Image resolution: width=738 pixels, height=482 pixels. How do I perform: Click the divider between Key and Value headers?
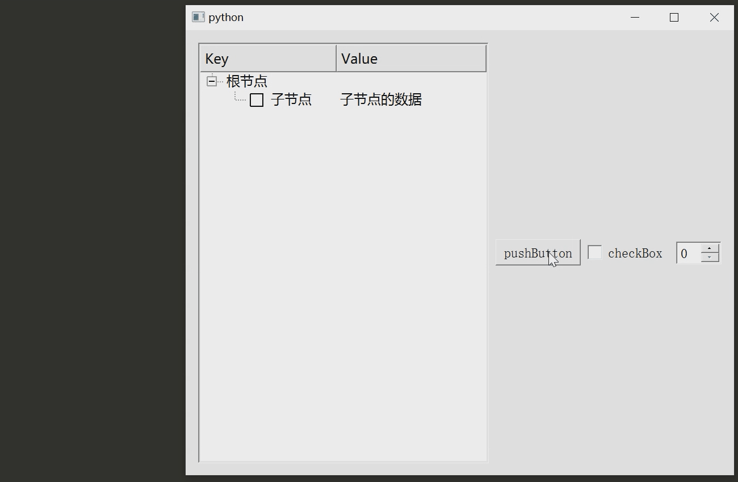pos(336,57)
